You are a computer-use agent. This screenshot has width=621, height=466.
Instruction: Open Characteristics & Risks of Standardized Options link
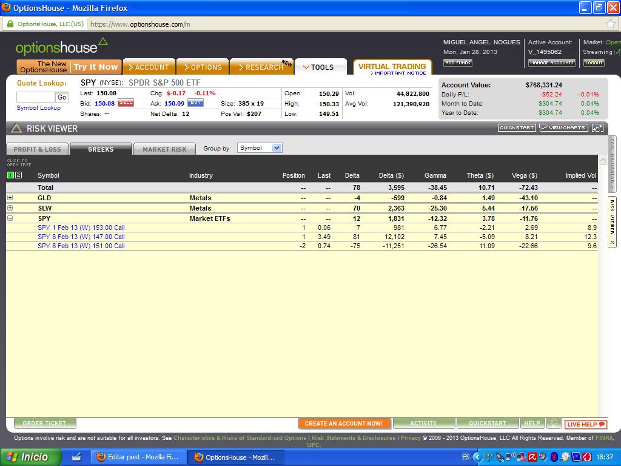[x=240, y=438]
